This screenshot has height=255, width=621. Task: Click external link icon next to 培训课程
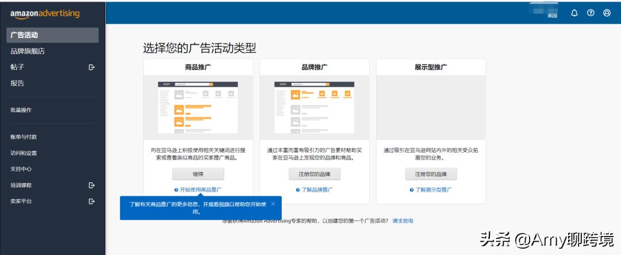(91, 185)
